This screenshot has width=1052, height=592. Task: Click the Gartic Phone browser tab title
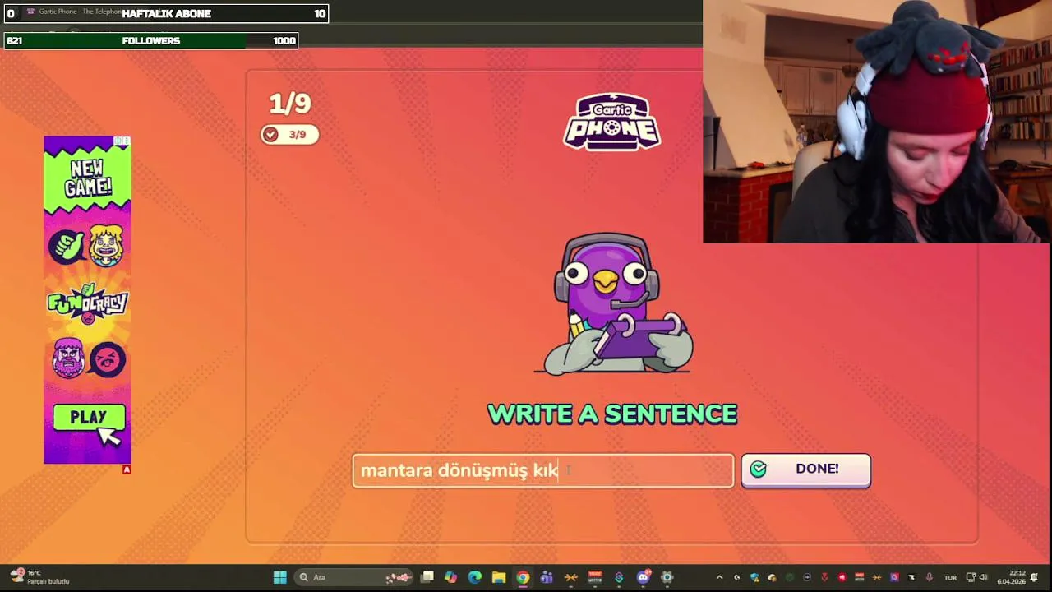[x=80, y=12]
